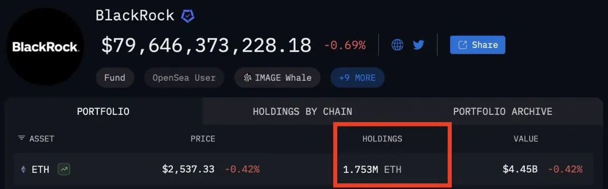608x189 pixels.
Task: Click the total balance dollar amount
Action: [206, 46]
